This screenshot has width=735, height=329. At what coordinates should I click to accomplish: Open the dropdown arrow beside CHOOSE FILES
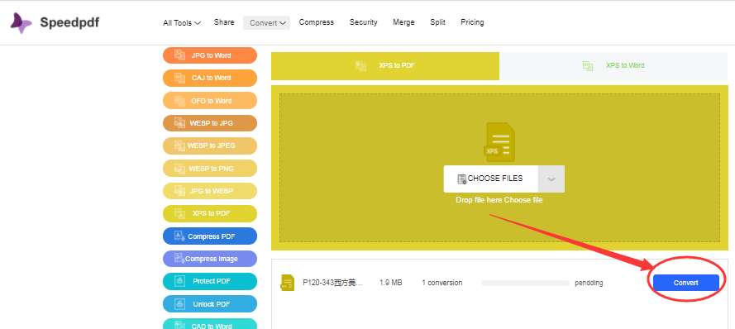coord(551,179)
